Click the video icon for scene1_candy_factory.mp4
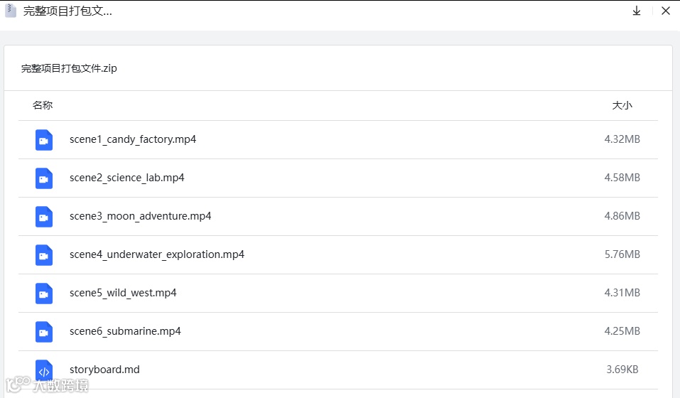 pyautogui.click(x=44, y=140)
